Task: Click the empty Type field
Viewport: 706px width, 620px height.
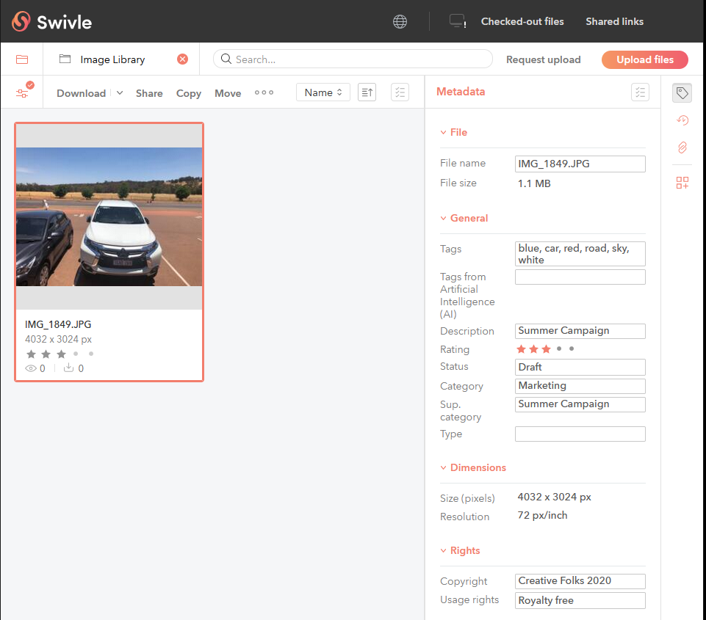Action: click(580, 434)
